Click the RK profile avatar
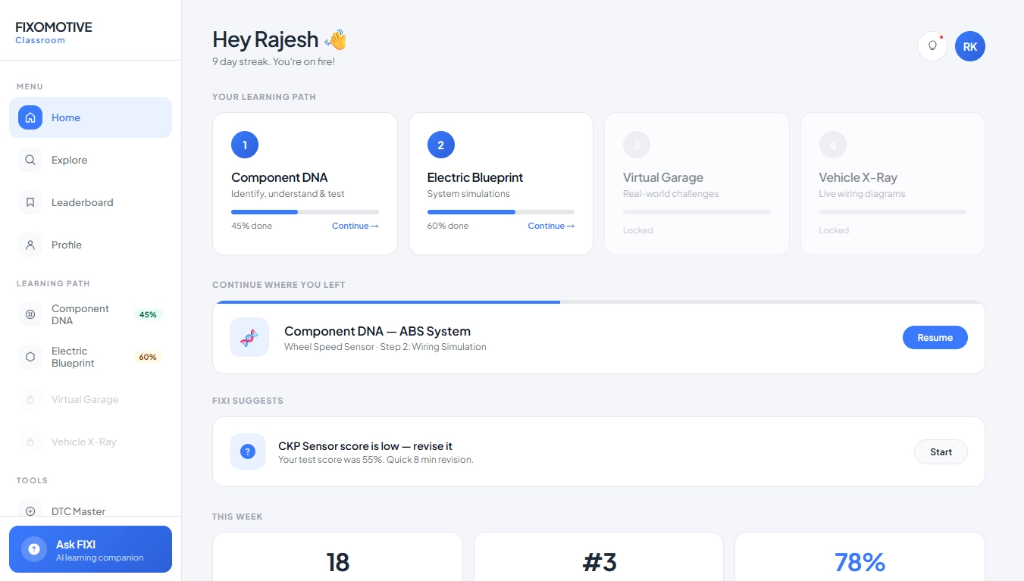The height and width of the screenshot is (581, 1024). click(x=970, y=46)
